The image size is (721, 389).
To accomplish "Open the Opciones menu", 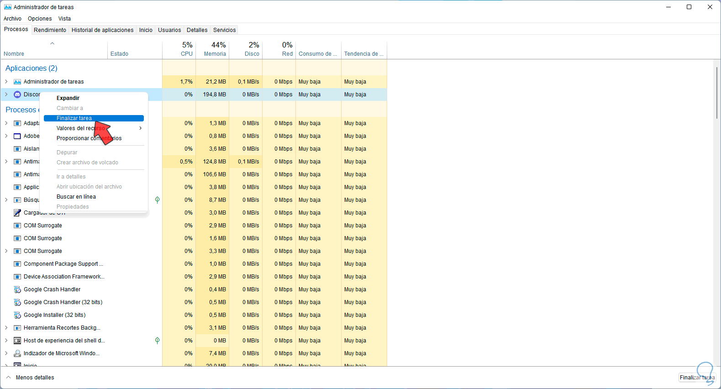I will [40, 19].
